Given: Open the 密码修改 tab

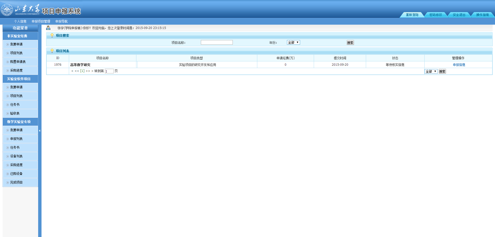Looking at the screenshot, I should 435,15.
